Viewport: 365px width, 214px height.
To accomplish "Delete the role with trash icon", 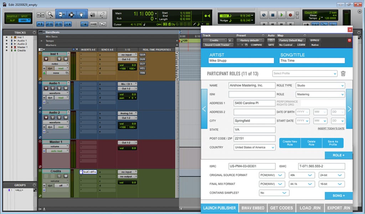I will 343,74.
